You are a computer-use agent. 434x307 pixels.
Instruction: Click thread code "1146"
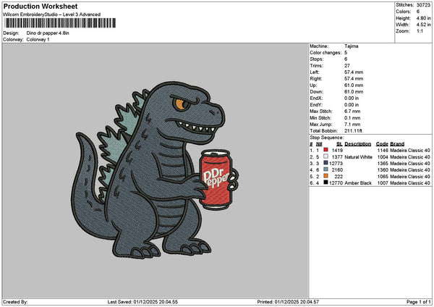(383, 151)
